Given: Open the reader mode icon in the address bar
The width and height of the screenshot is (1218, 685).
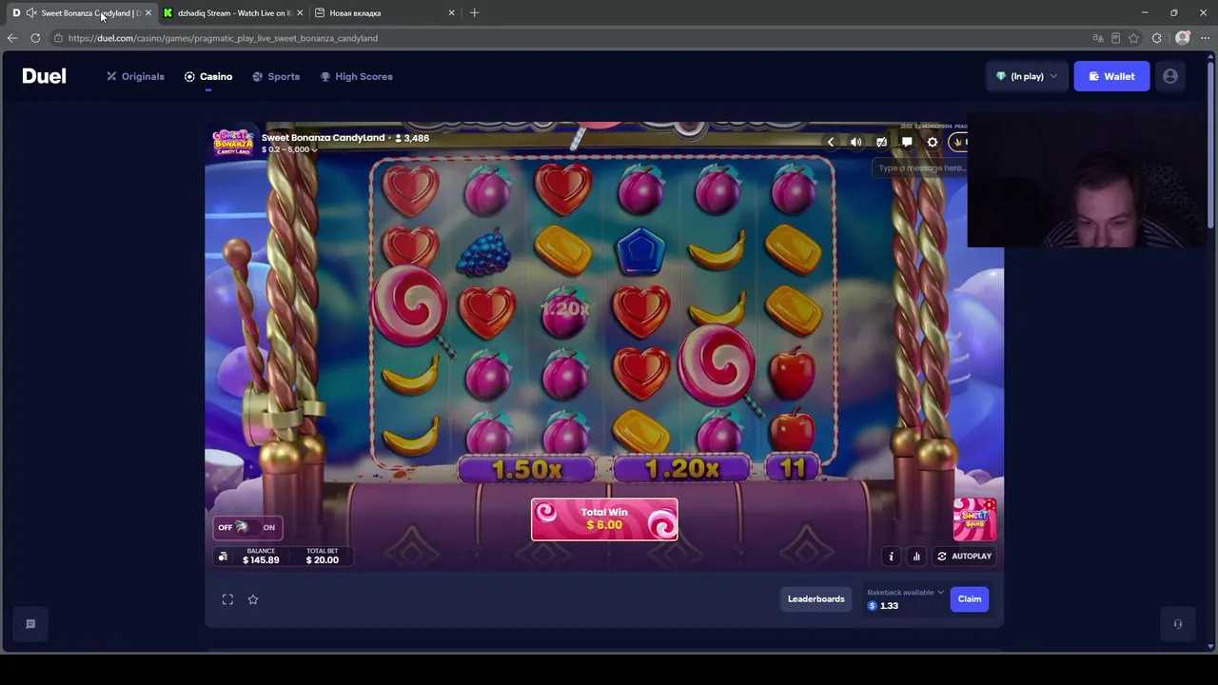Looking at the screenshot, I should (1115, 38).
